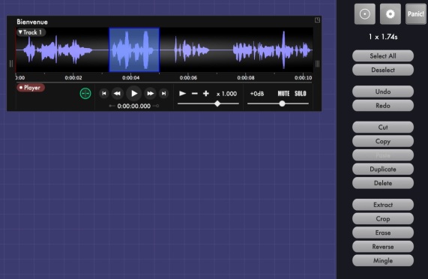The width and height of the screenshot is (428, 279).
Task: Mute the track with MUTE
Action: 283,94
